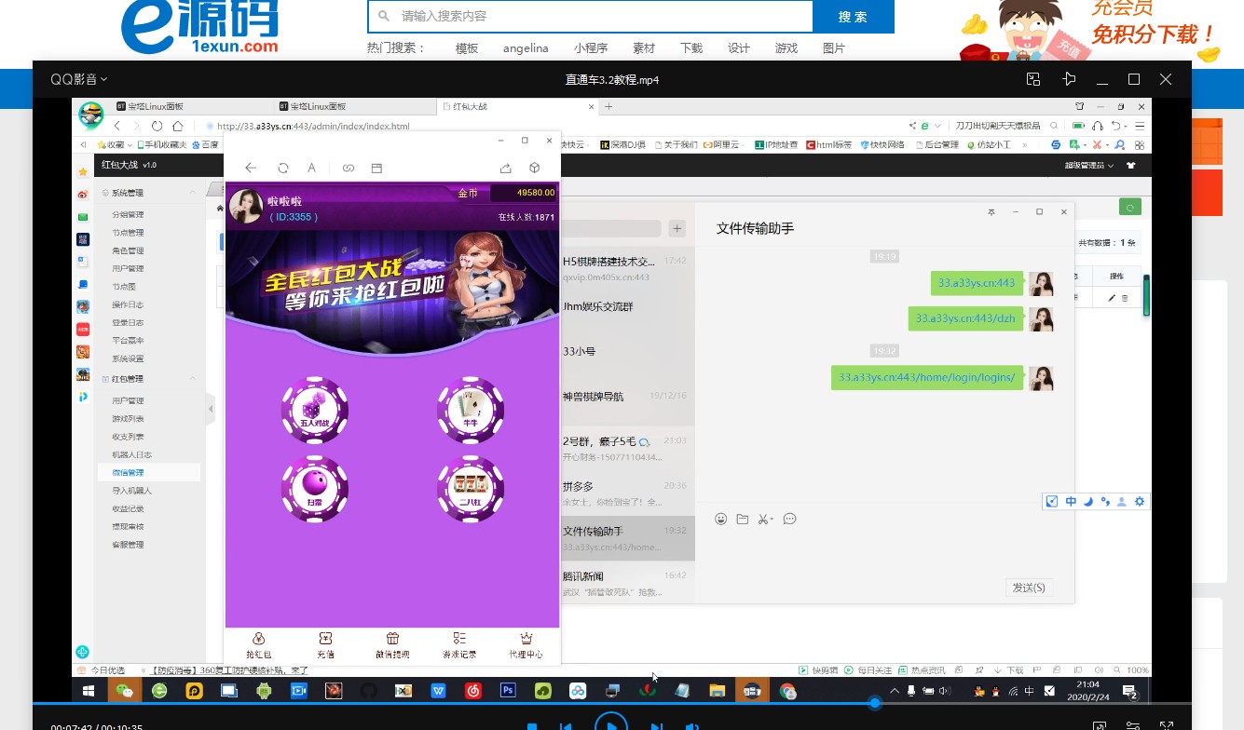Mute the player volume

tap(692, 726)
